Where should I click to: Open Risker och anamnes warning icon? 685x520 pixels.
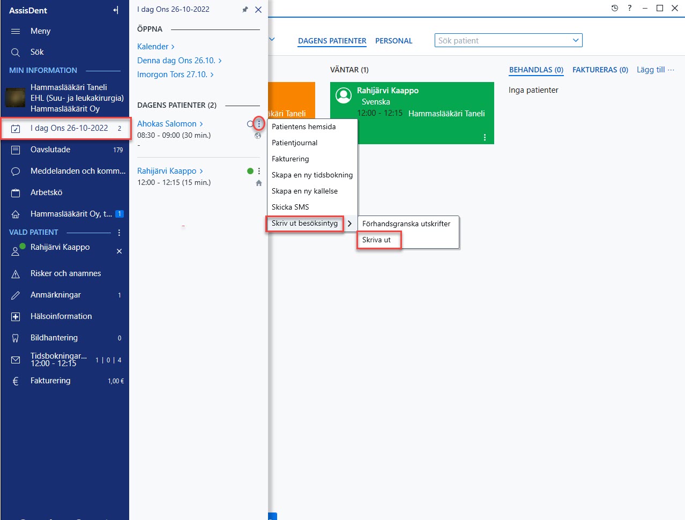pyautogui.click(x=16, y=273)
